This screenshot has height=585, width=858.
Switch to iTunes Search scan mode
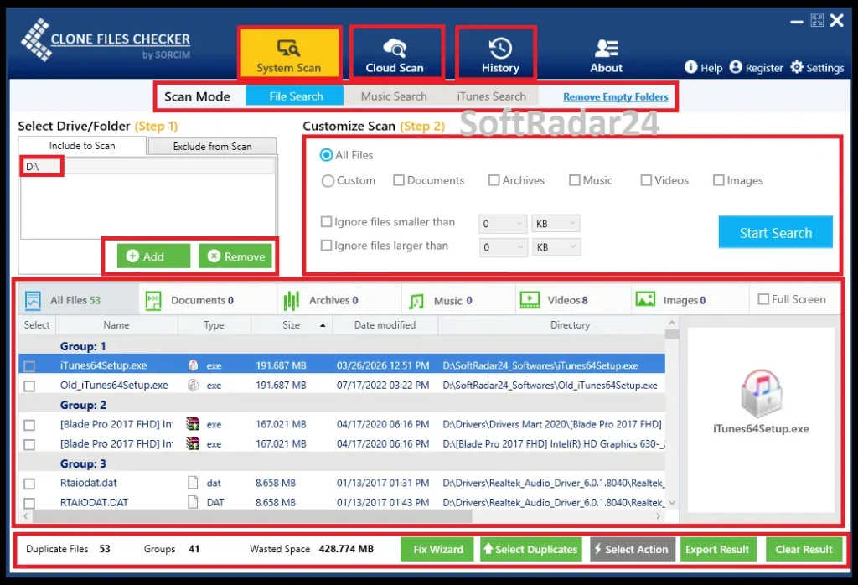(491, 96)
